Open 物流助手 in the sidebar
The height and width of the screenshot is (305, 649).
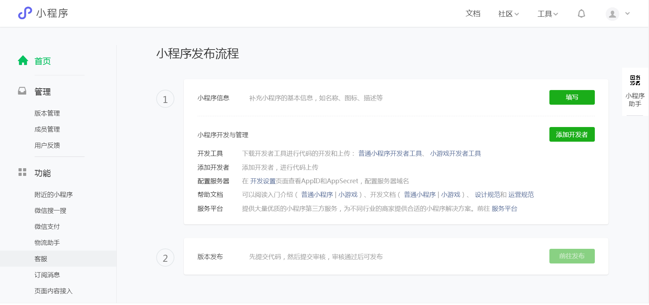47,243
